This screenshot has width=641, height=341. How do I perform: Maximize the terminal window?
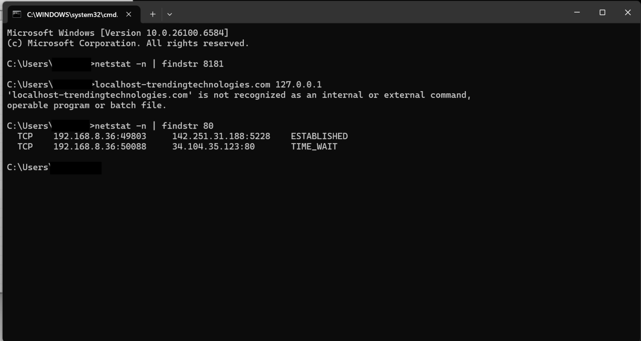[602, 13]
